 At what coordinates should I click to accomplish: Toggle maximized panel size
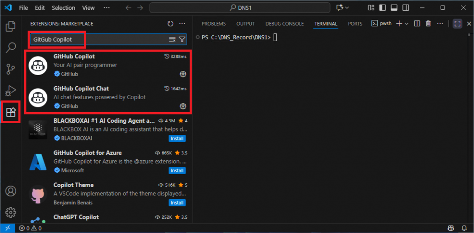point(457,24)
